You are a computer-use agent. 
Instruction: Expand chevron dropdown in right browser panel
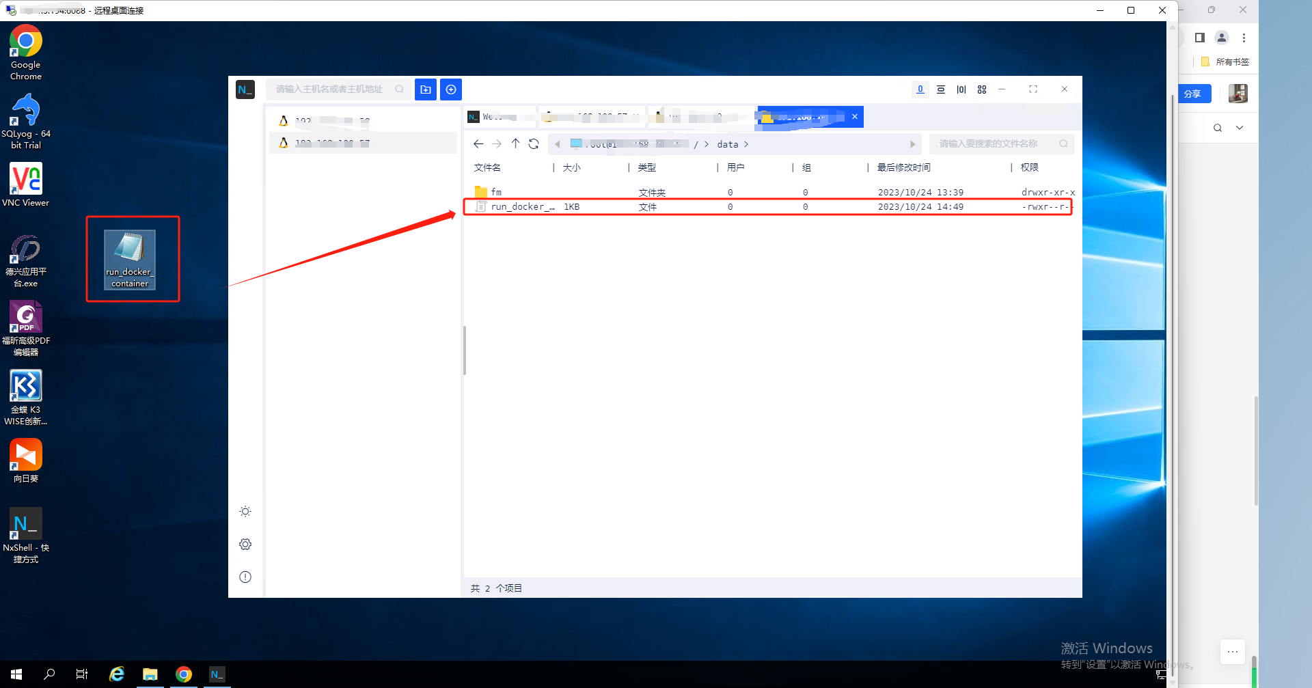[1240, 128]
